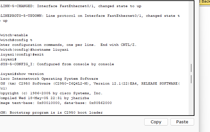Click the scrollbar track below the thumb
This screenshot has width=210, height=132.
(191, 99)
